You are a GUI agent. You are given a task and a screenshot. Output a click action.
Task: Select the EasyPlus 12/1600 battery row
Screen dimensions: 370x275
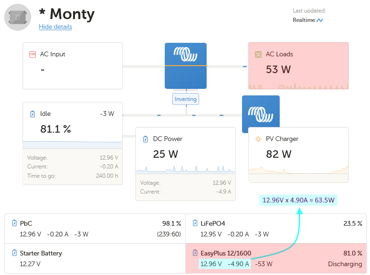coord(276,258)
